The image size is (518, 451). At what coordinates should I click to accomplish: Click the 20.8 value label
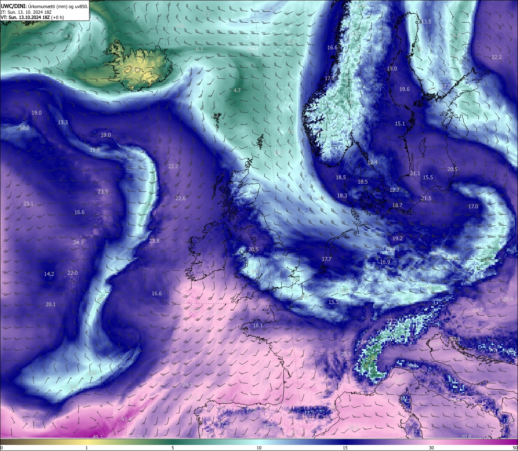click(466, 436)
